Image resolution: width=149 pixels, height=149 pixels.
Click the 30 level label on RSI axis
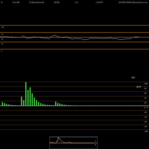coord(2,44)
